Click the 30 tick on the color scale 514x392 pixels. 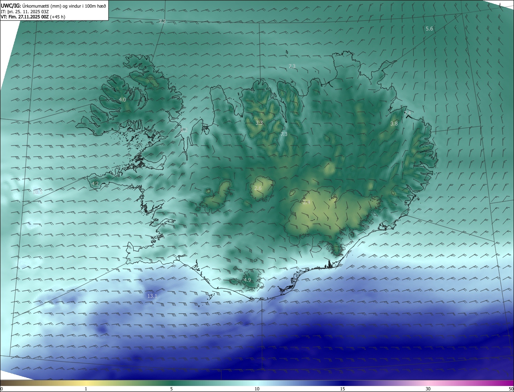(428, 389)
